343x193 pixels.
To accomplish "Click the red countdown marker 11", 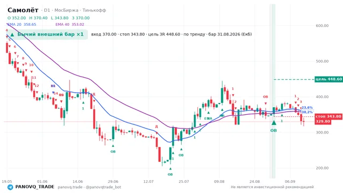I will 34,78.
